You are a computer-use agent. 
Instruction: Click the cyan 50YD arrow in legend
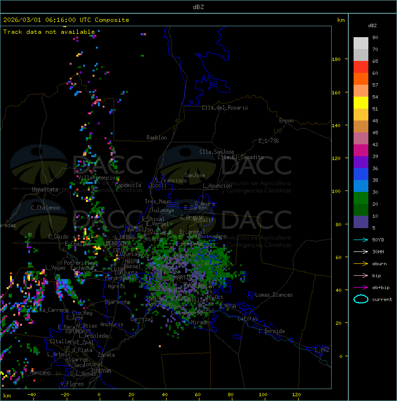point(361,240)
